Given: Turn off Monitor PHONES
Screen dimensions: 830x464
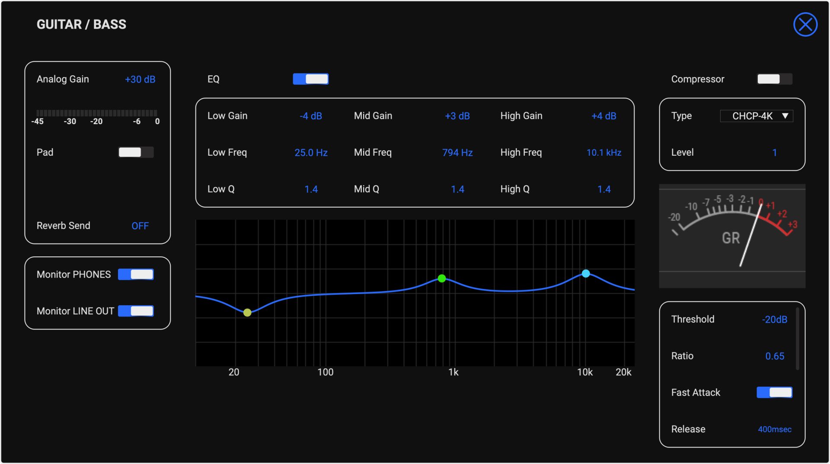Looking at the screenshot, I should pyautogui.click(x=136, y=275).
